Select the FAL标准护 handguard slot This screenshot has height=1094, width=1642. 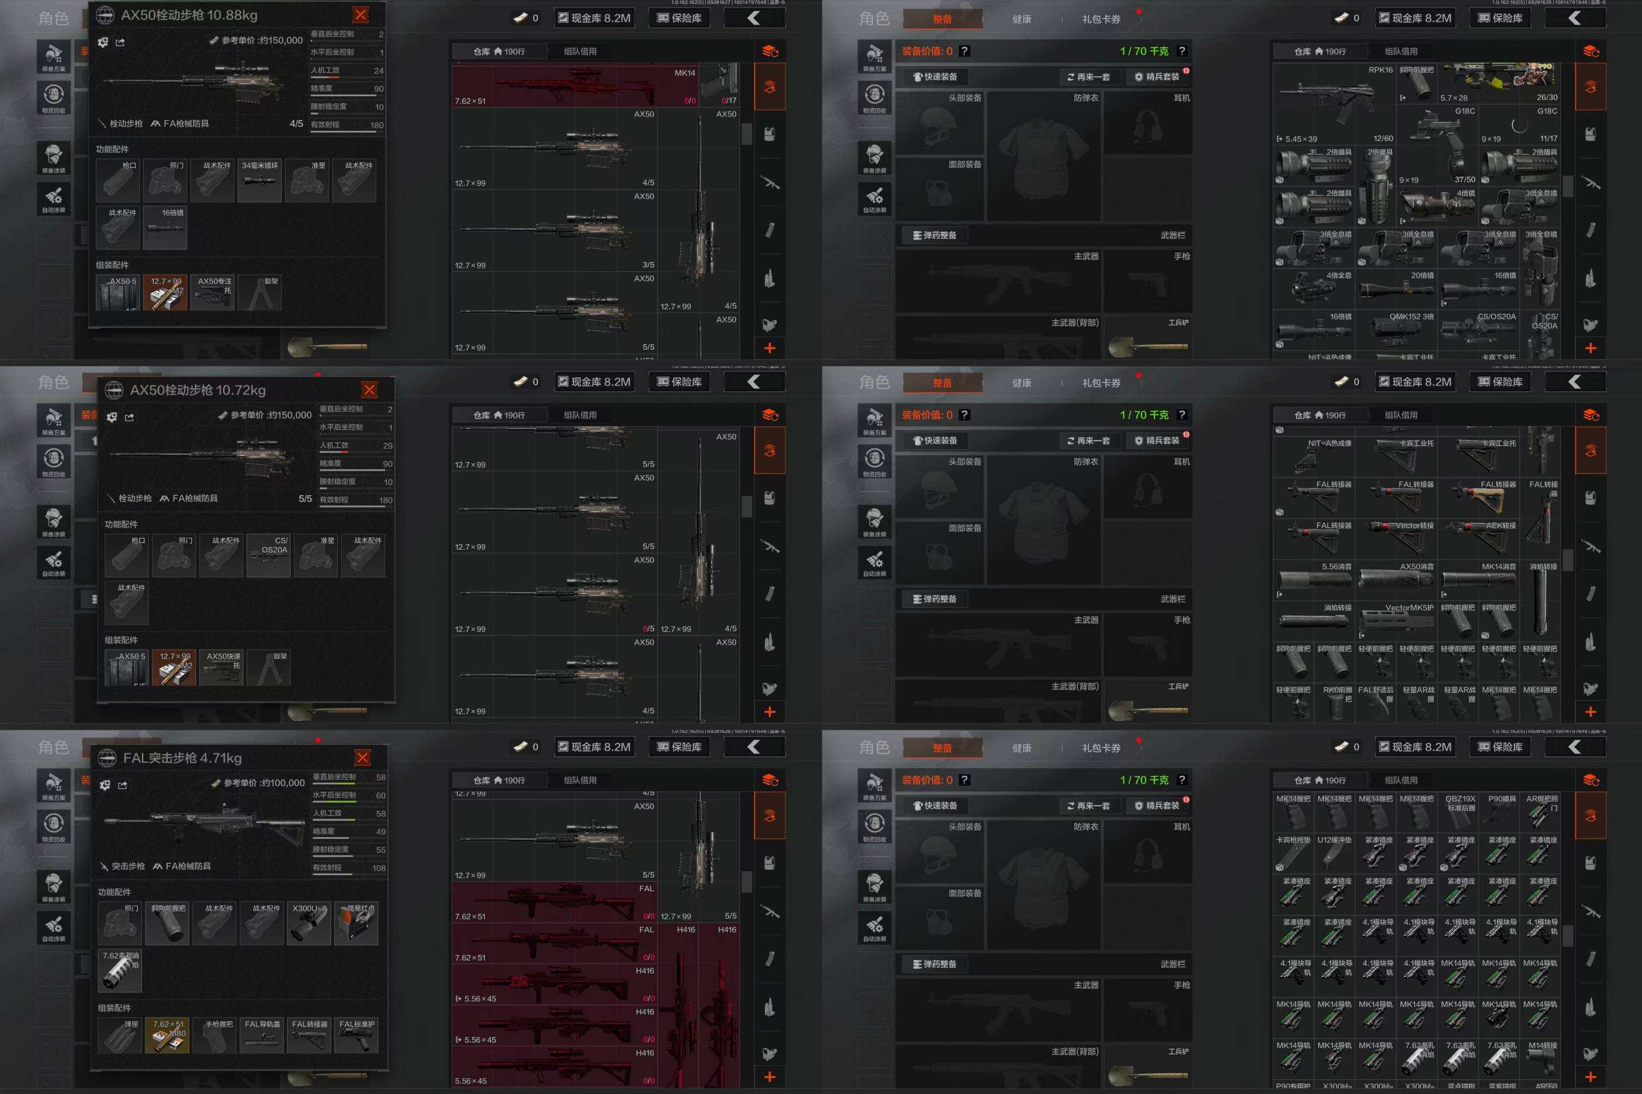click(x=356, y=1035)
